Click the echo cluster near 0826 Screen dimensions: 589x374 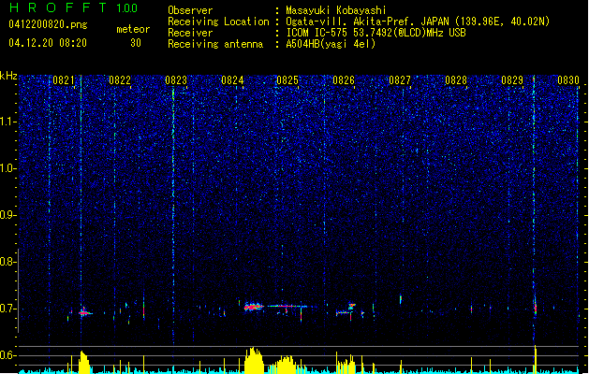(x=346, y=309)
